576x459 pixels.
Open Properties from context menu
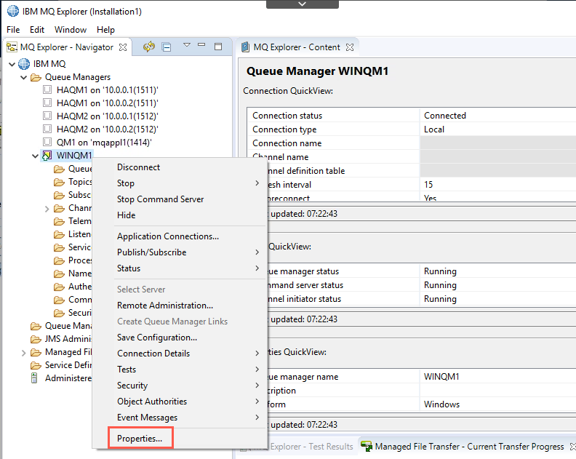140,439
